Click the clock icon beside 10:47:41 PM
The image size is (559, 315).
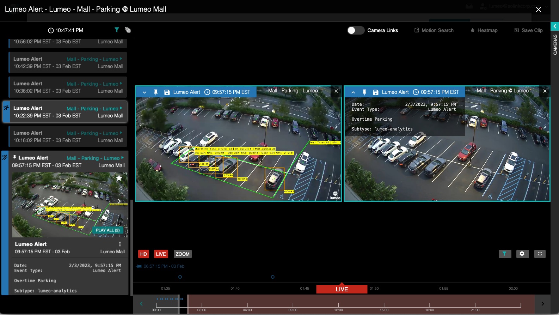click(x=51, y=30)
